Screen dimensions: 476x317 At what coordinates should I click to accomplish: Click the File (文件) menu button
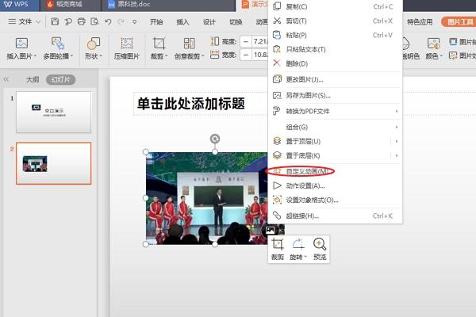click(x=25, y=21)
